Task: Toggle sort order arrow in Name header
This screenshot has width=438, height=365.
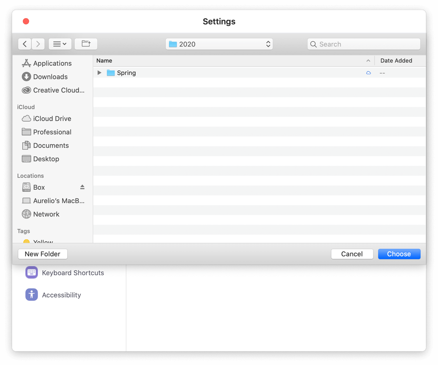Action: 368,61
